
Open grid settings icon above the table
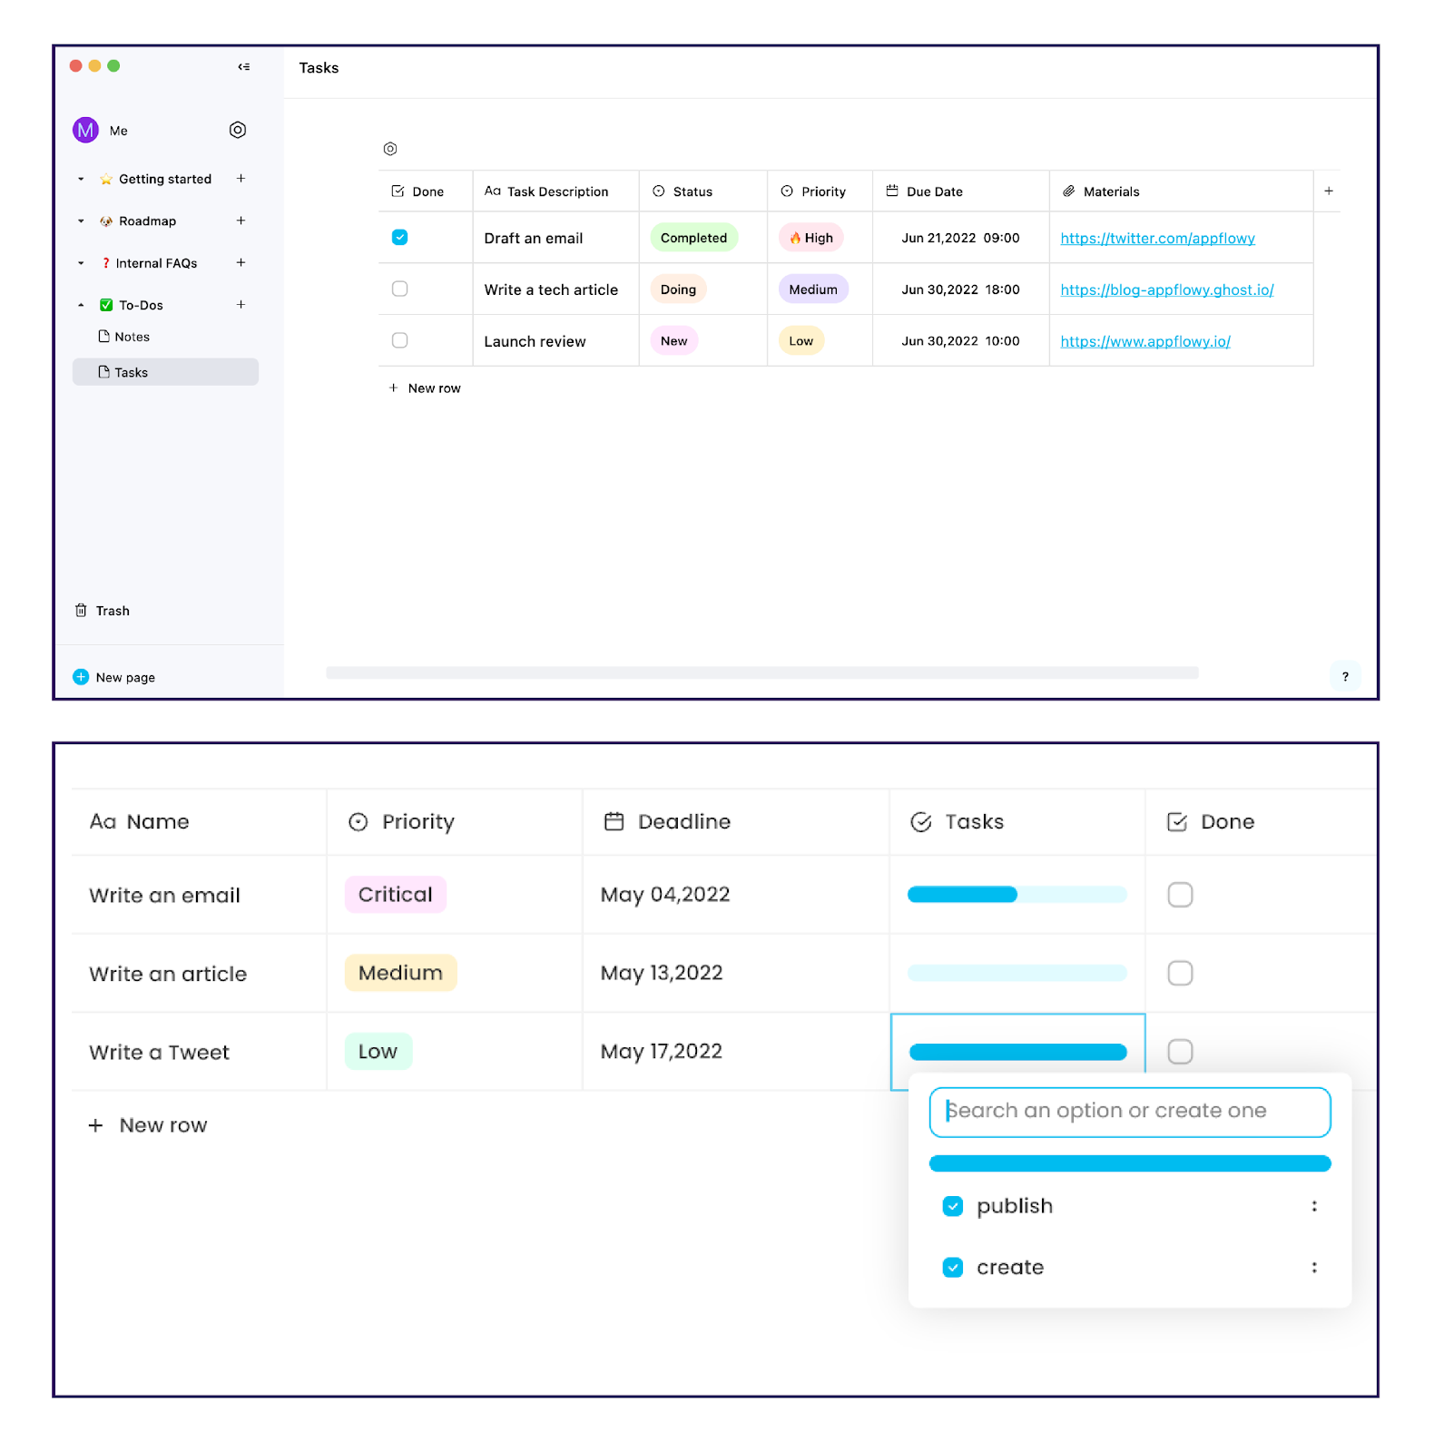[x=390, y=149]
